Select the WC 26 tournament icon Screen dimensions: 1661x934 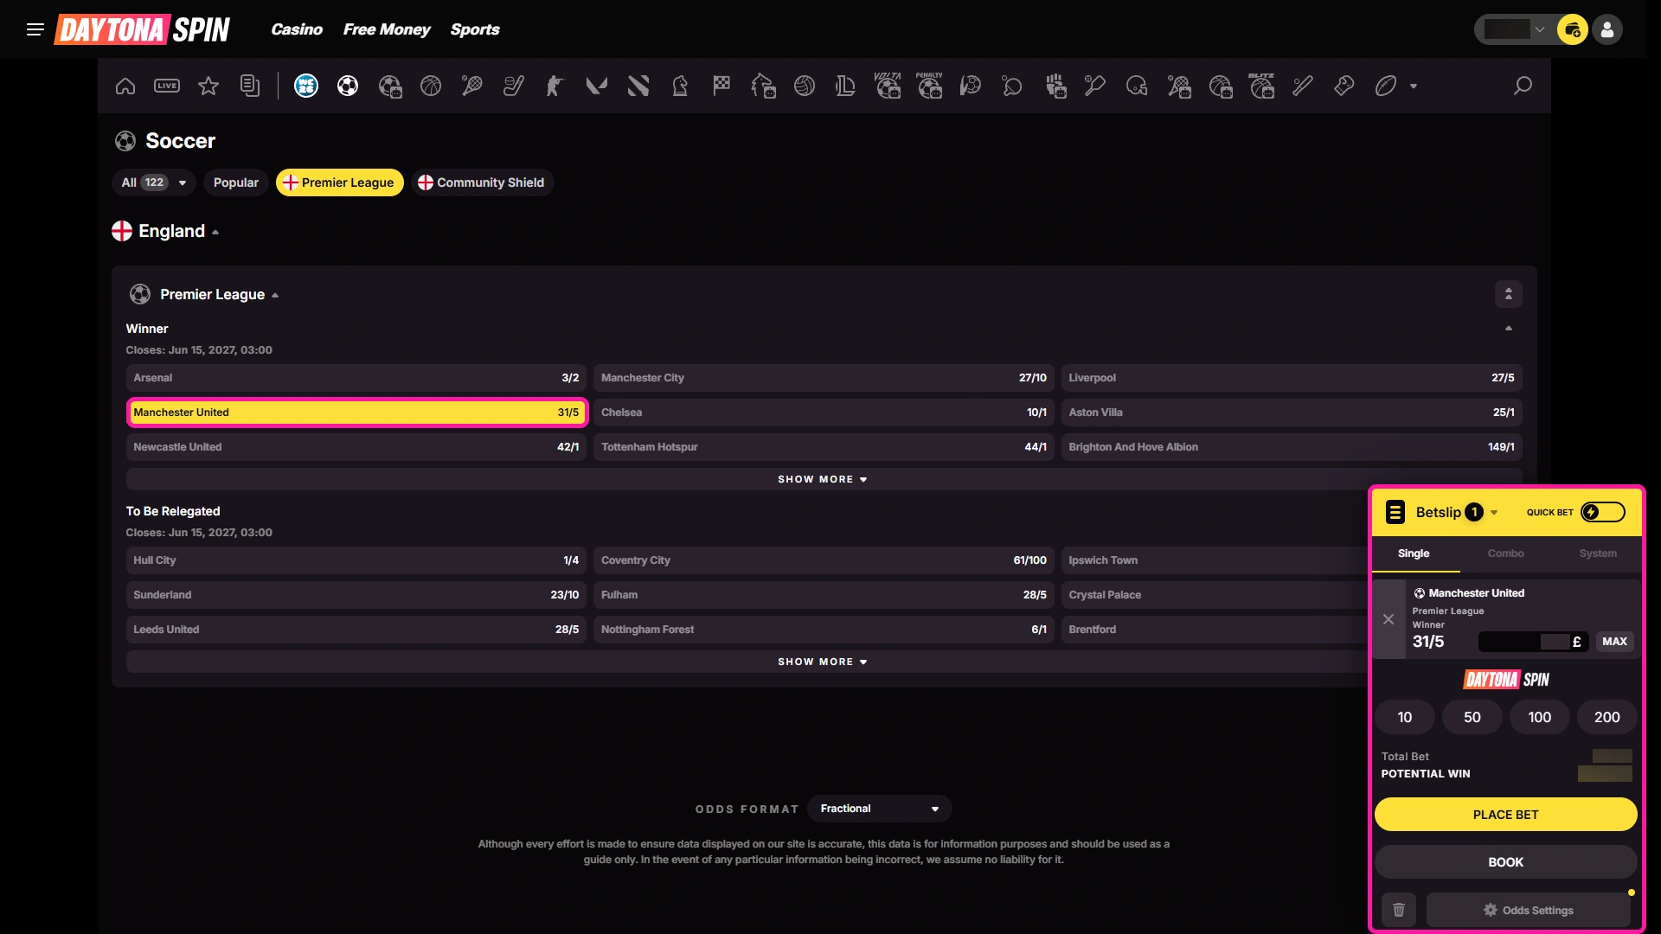306,86
